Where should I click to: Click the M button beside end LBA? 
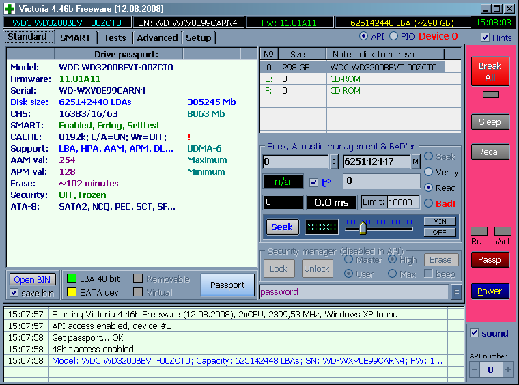click(x=415, y=162)
